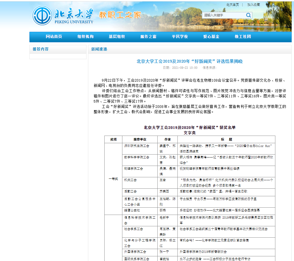294x261 pixels.
Task: Click 平民学校 in the navigation bar
Action: [x=180, y=37]
